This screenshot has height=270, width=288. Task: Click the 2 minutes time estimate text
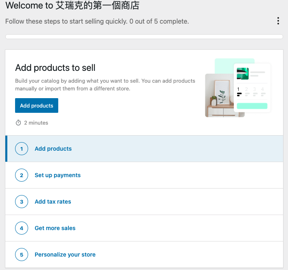36,123
